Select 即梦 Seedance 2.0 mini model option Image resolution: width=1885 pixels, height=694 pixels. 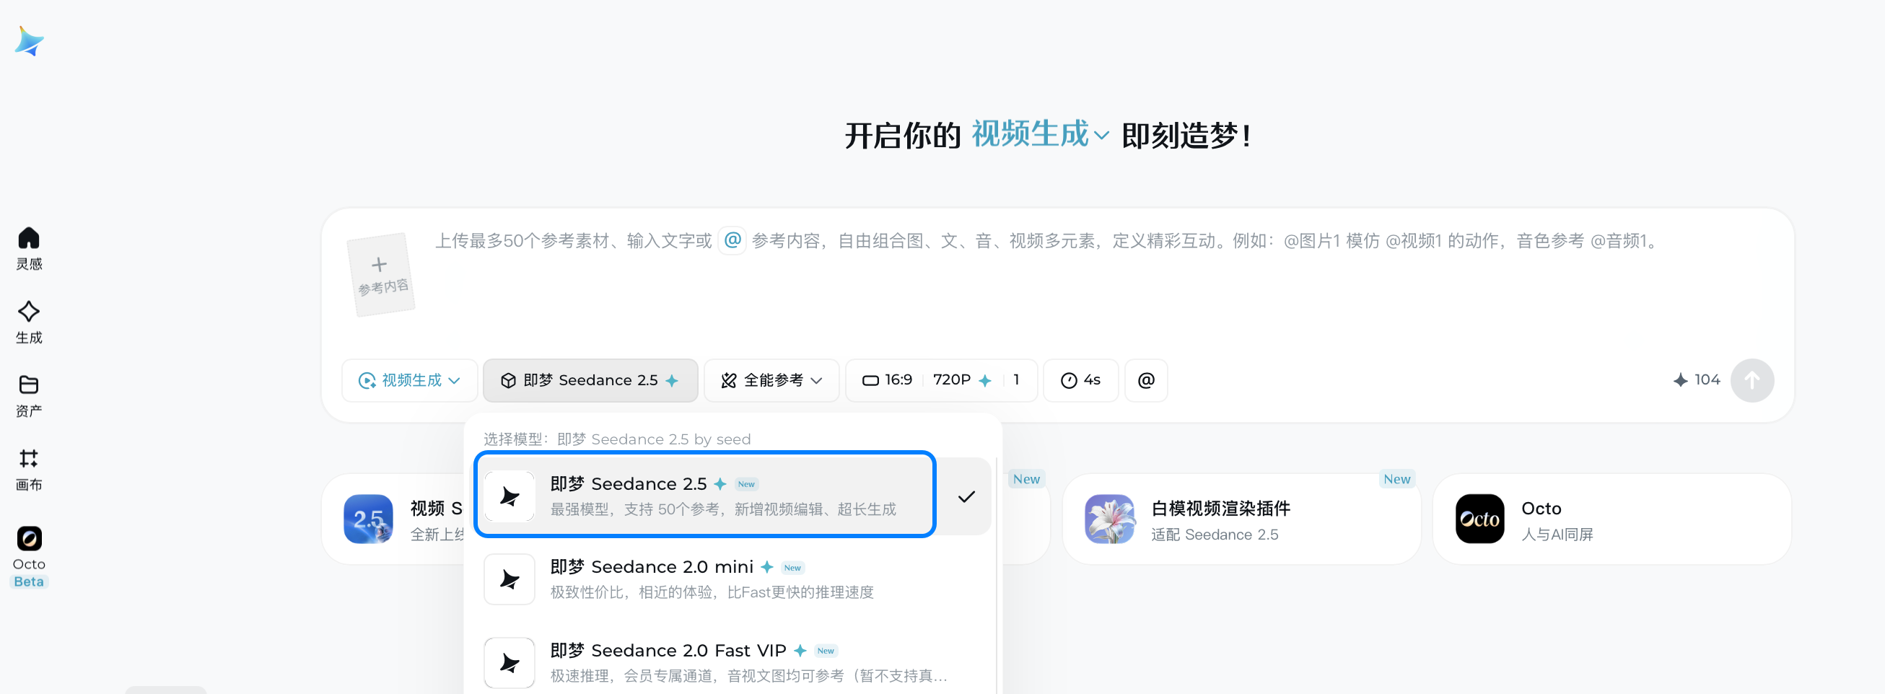click(732, 580)
